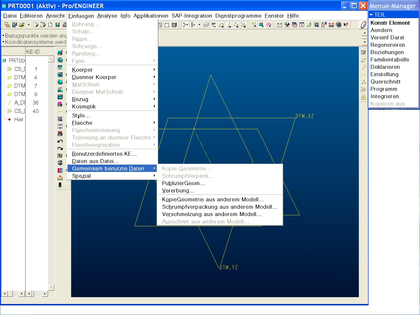The height and width of the screenshot is (315, 420).
Task: Toggle datum points display icon
Action: [236, 25]
